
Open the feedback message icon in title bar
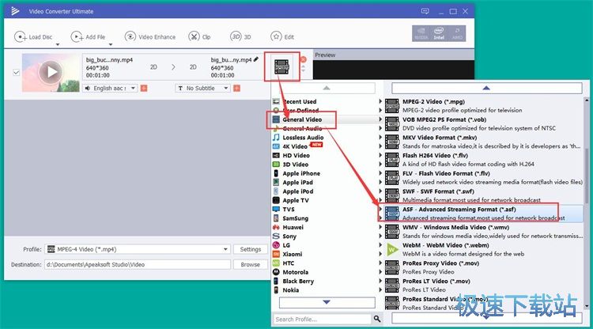click(425, 11)
